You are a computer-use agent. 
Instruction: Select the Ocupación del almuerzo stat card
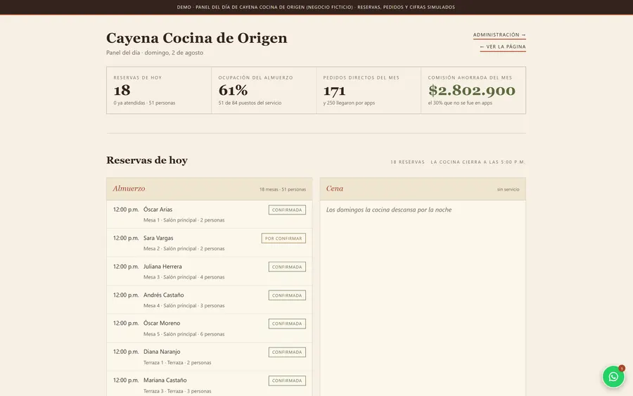click(x=264, y=91)
